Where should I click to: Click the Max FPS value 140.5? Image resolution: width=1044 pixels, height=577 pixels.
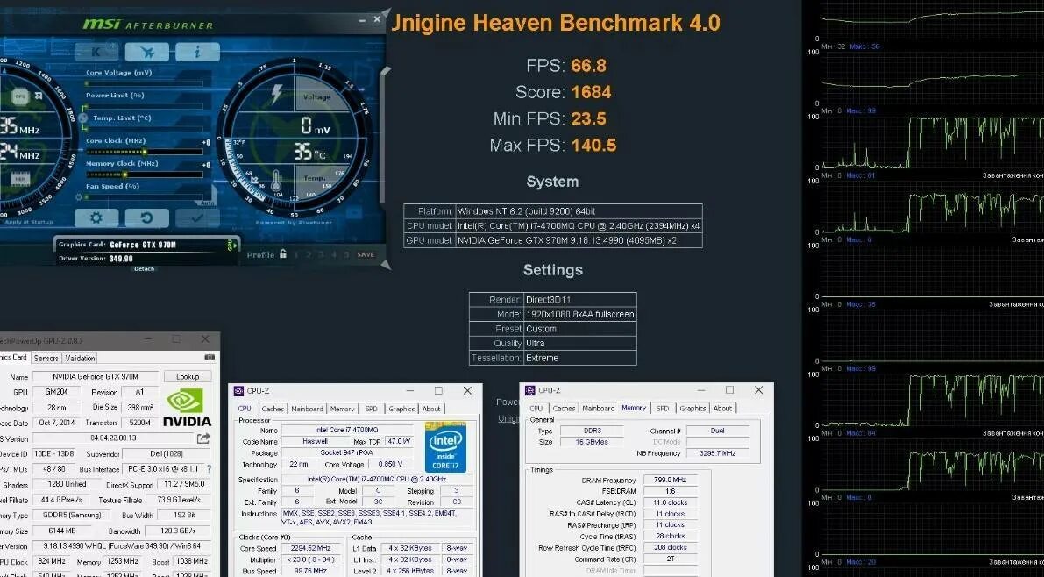593,145
